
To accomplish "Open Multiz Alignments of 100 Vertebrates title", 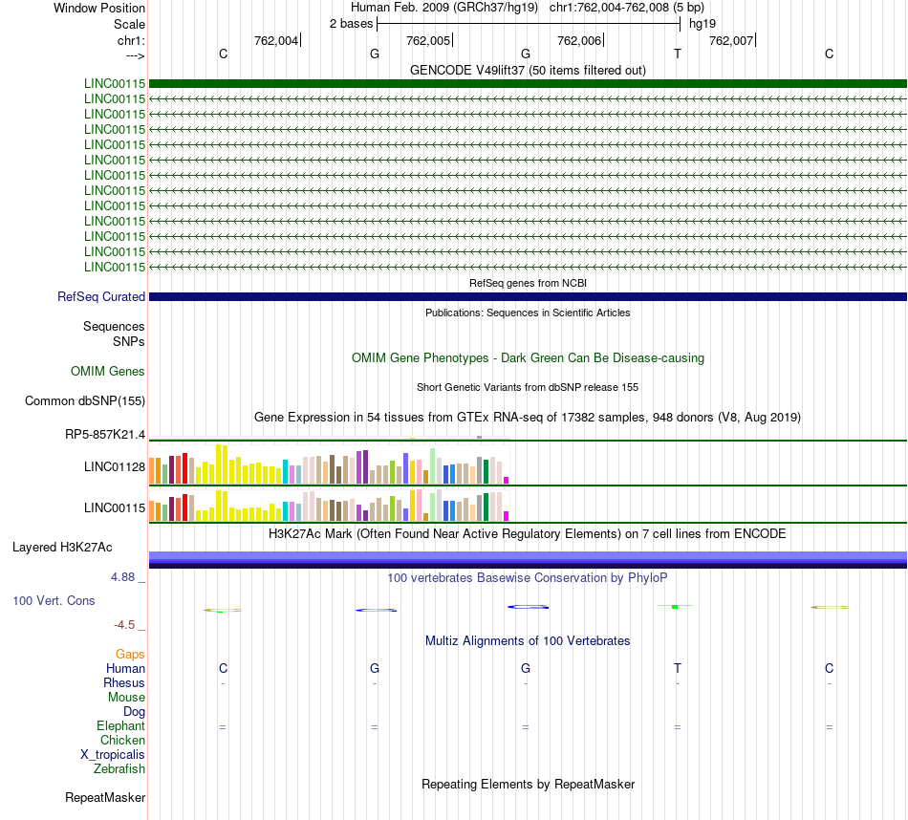I will coord(528,641).
